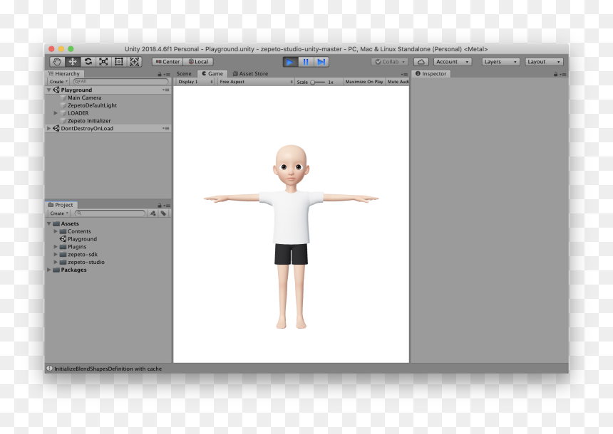
Task: Select the LOADER object
Action: (78, 113)
